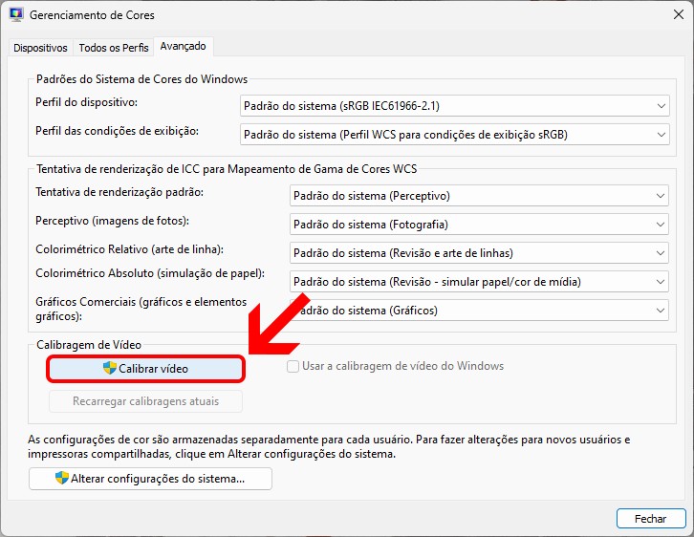694x537 pixels.
Task: Click the 'Calibragem de Vídeo' group heading
Action: (x=89, y=345)
